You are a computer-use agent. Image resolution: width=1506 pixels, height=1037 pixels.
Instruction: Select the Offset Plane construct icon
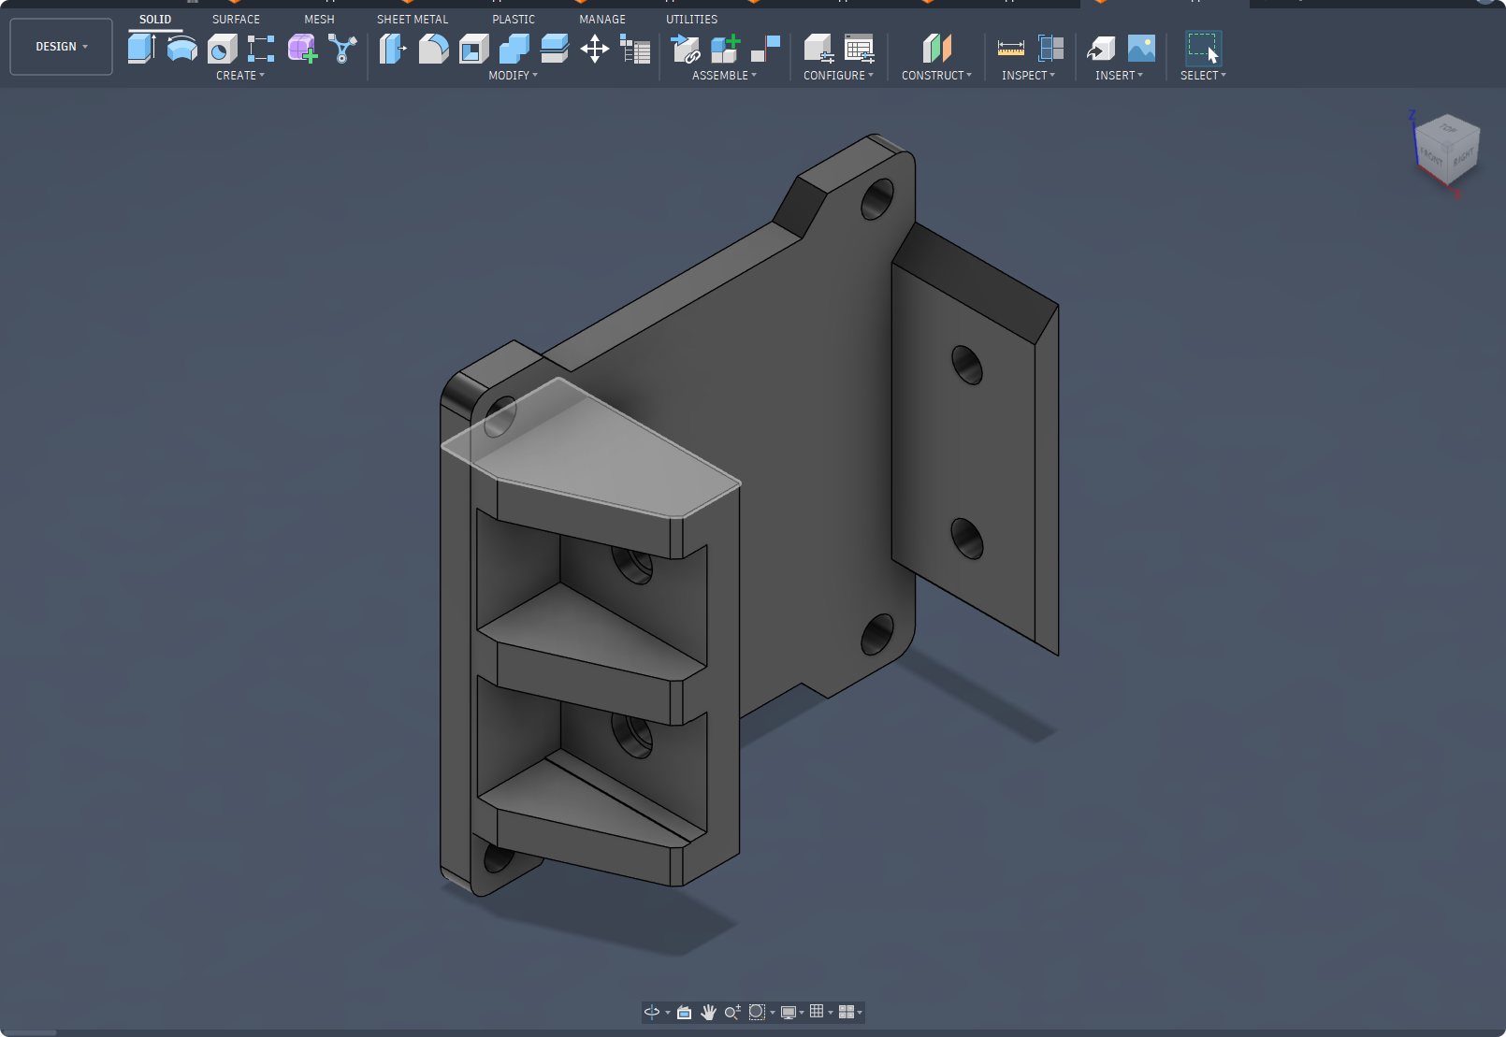[936, 48]
